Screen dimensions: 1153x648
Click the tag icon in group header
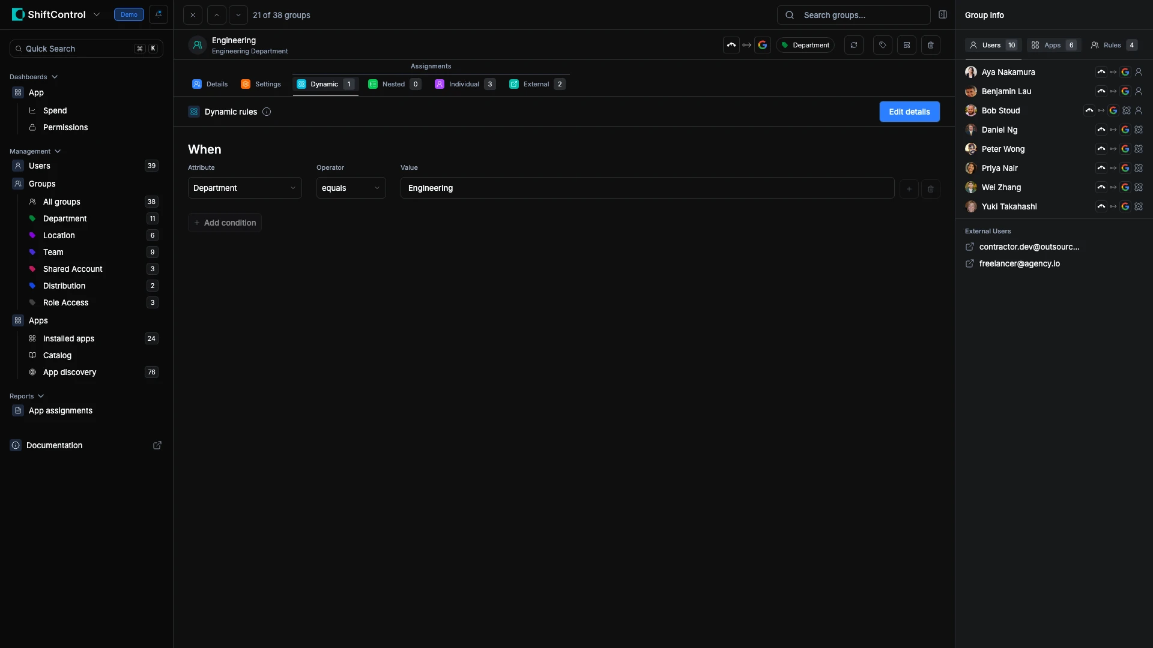point(882,45)
